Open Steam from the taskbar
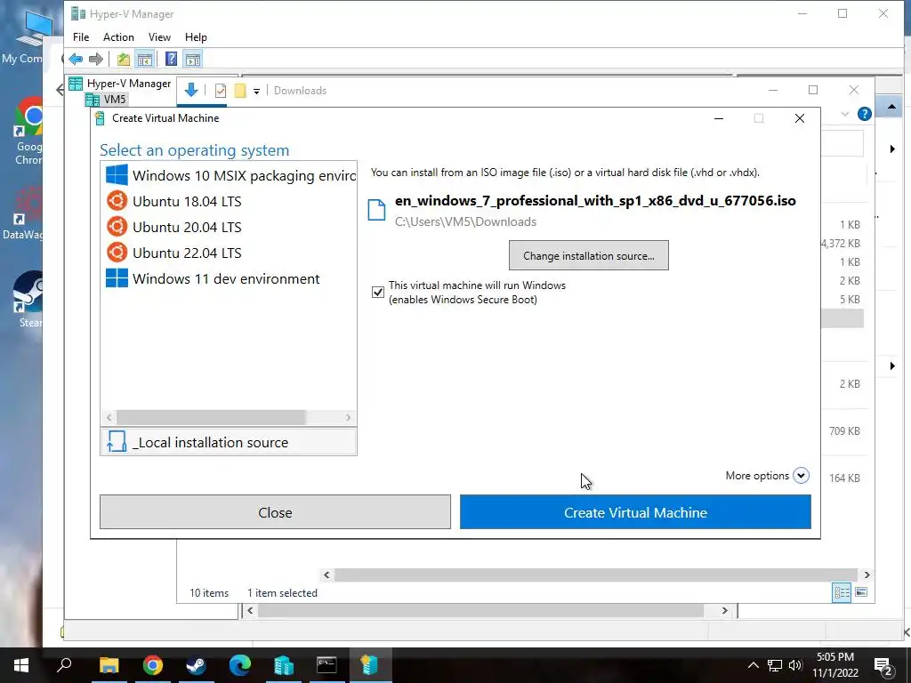This screenshot has height=683, width=911. click(x=197, y=665)
